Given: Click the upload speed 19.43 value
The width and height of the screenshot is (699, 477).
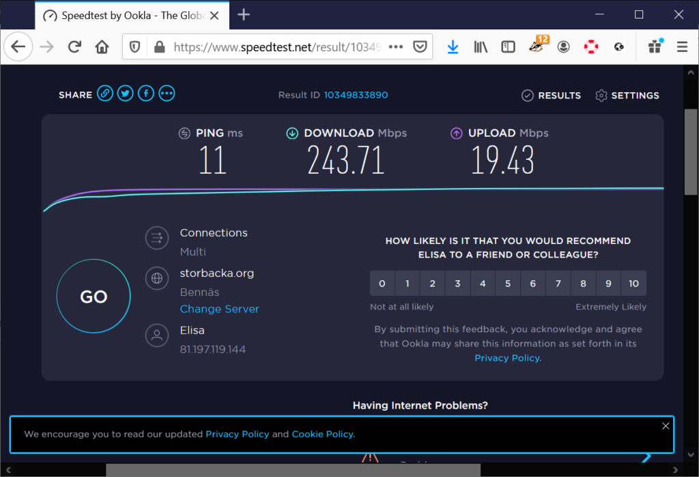Looking at the screenshot, I should [503, 160].
